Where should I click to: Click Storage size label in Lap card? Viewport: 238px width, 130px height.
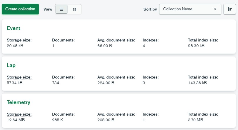tap(19, 77)
